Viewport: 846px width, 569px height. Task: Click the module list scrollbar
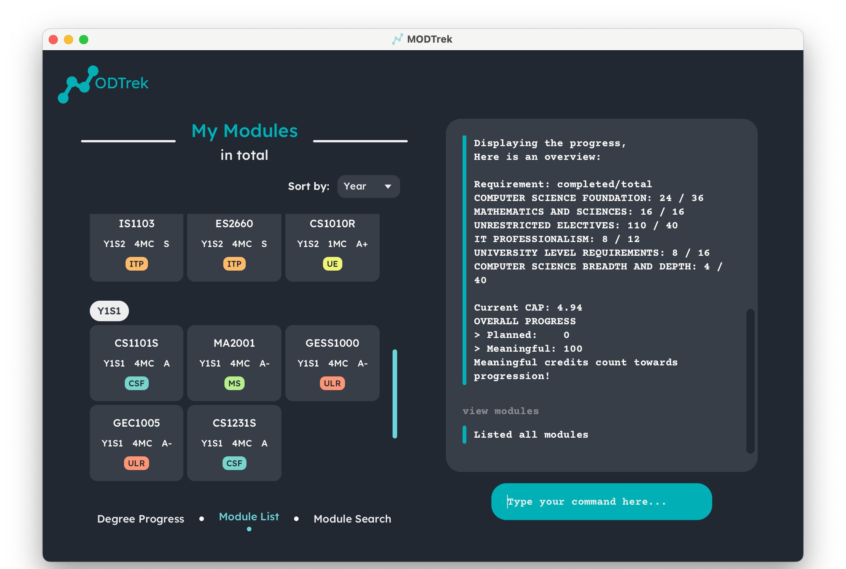coord(395,394)
